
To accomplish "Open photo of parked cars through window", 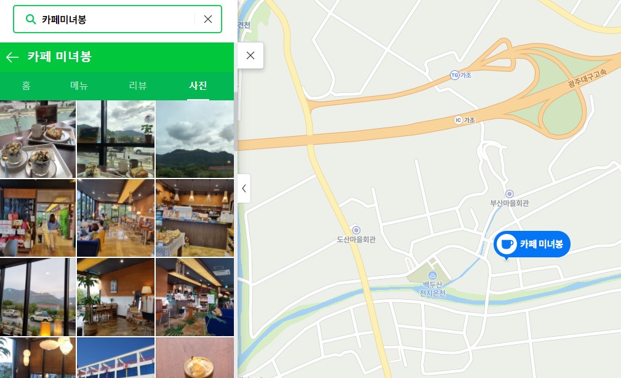I will coord(38,297).
